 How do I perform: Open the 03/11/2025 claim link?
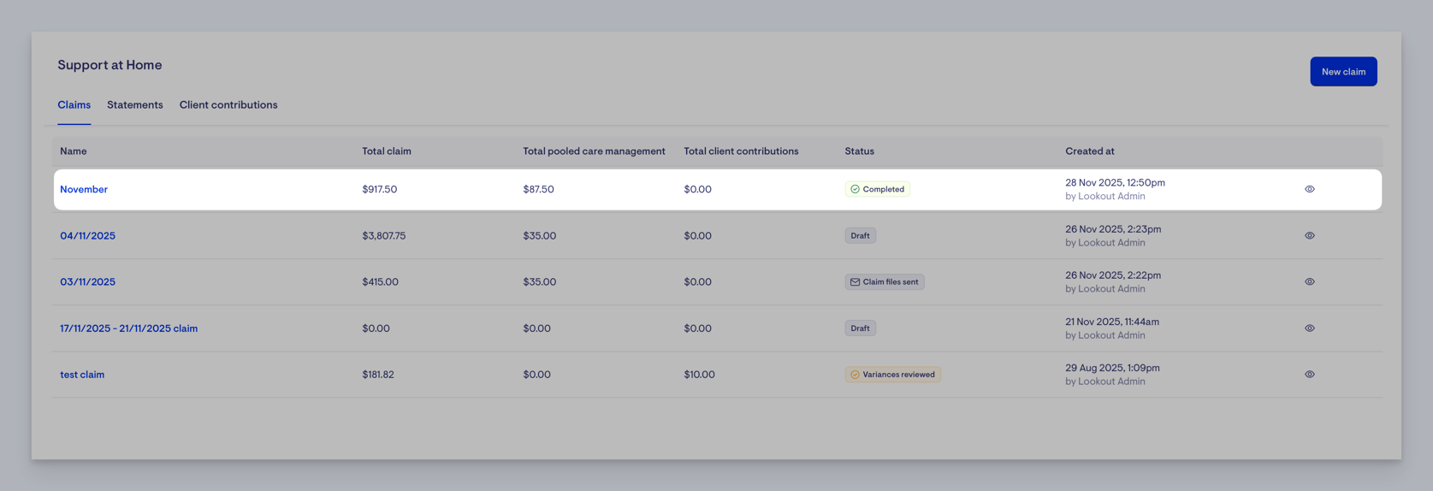(x=87, y=281)
